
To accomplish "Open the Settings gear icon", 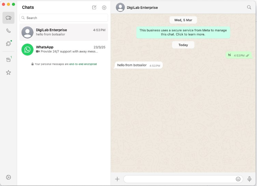I will pyautogui.click(x=8, y=177).
